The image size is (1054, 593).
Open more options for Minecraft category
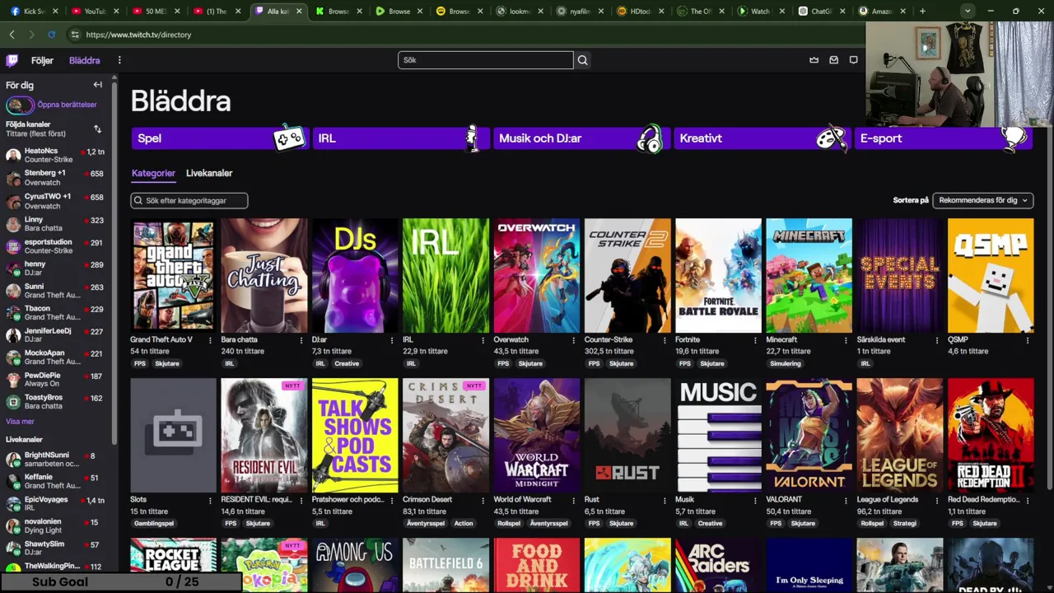tap(846, 340)
